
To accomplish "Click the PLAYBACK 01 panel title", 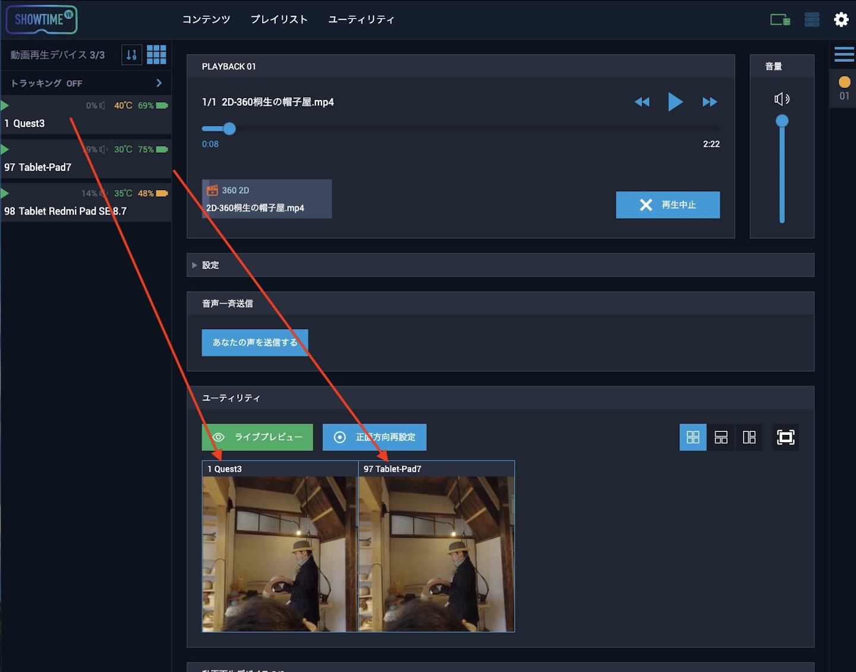I will pos(229,67).
